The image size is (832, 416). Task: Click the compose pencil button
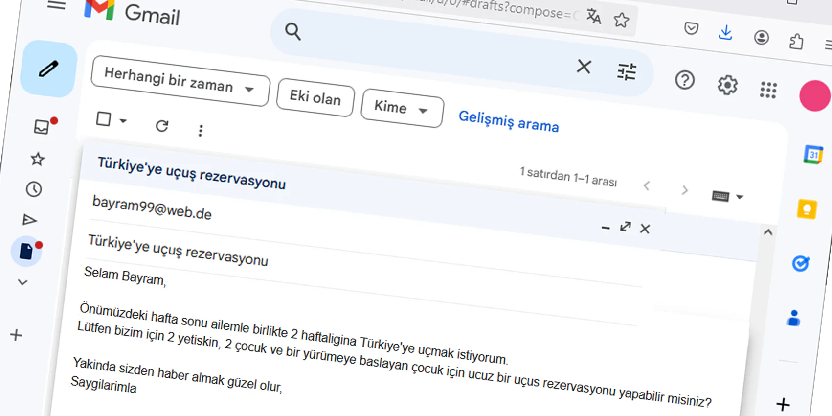click(x=49, y=69)
